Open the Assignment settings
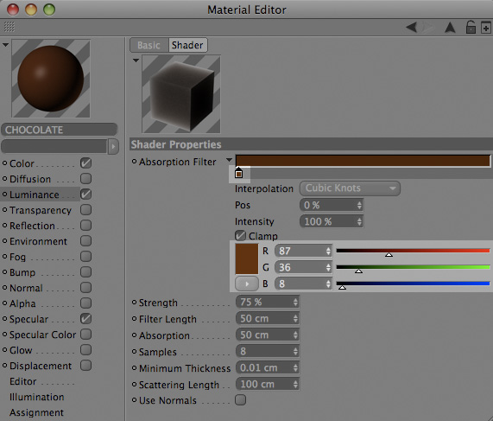This screenshot has height=421, width=493. tap(36, 412)
